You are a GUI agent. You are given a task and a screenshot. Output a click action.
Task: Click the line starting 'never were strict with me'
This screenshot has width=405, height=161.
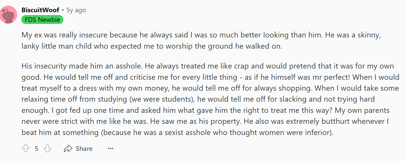pyautogui.click(x=205, y=121)
